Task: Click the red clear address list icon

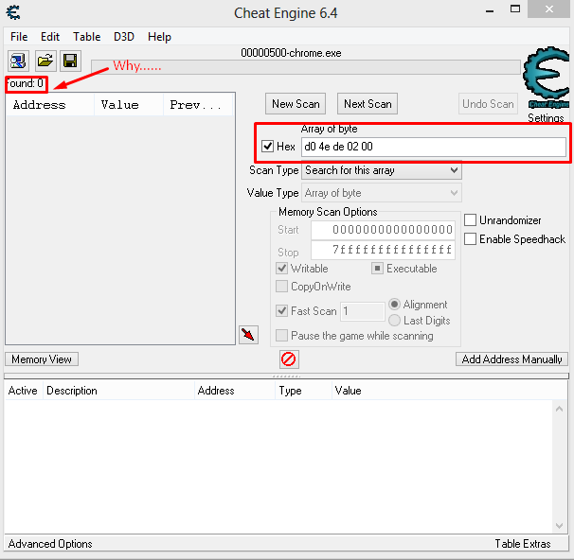Action: tap(289, 359)
